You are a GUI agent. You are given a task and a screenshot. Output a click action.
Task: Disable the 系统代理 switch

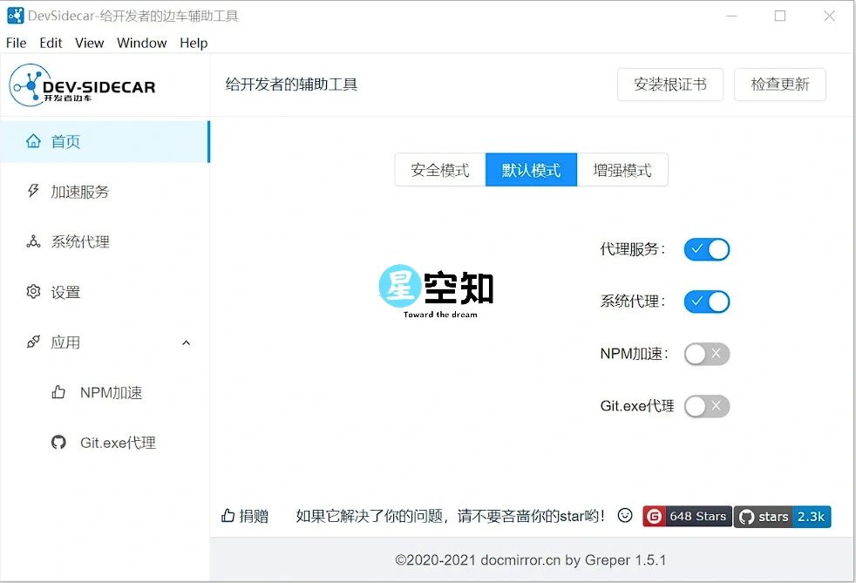(x=706, y=302)
